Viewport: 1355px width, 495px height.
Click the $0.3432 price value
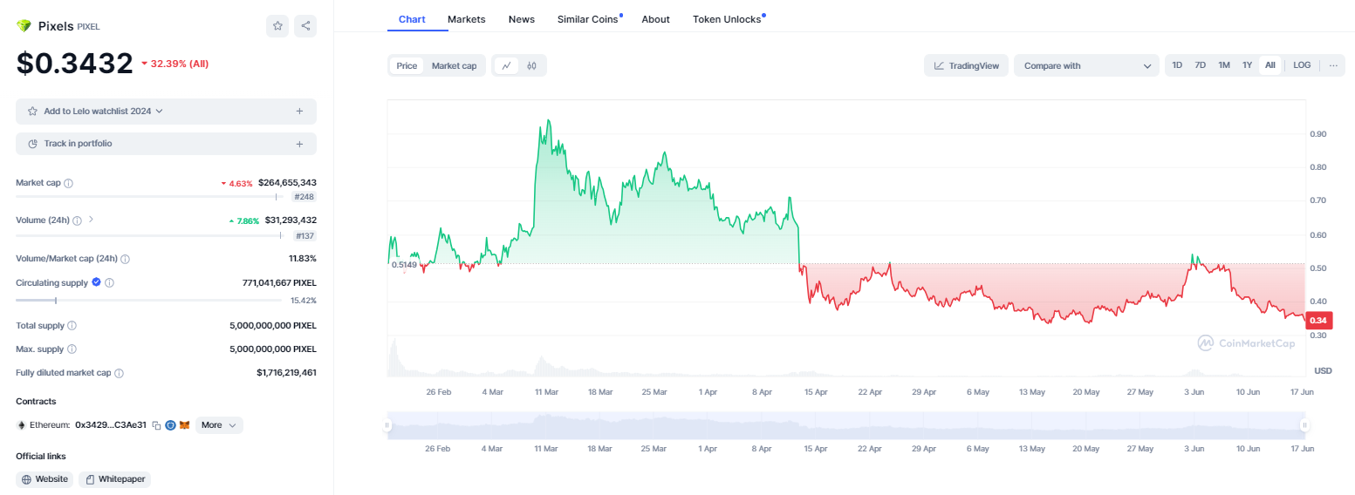coord(75,63)
